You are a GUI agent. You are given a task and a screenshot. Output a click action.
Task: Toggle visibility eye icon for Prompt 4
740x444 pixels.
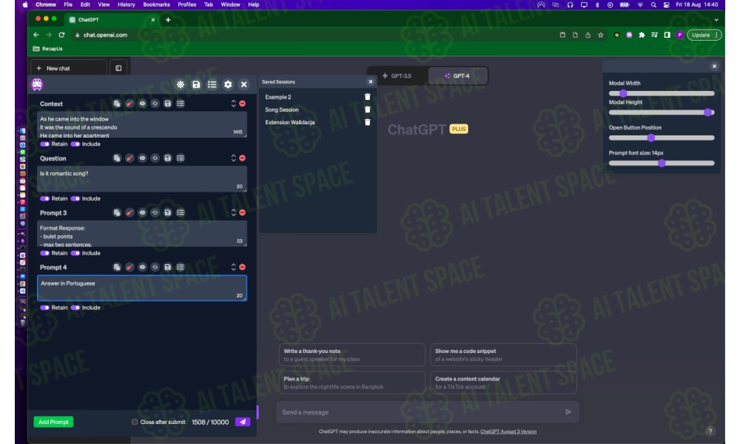coord(142,267)
